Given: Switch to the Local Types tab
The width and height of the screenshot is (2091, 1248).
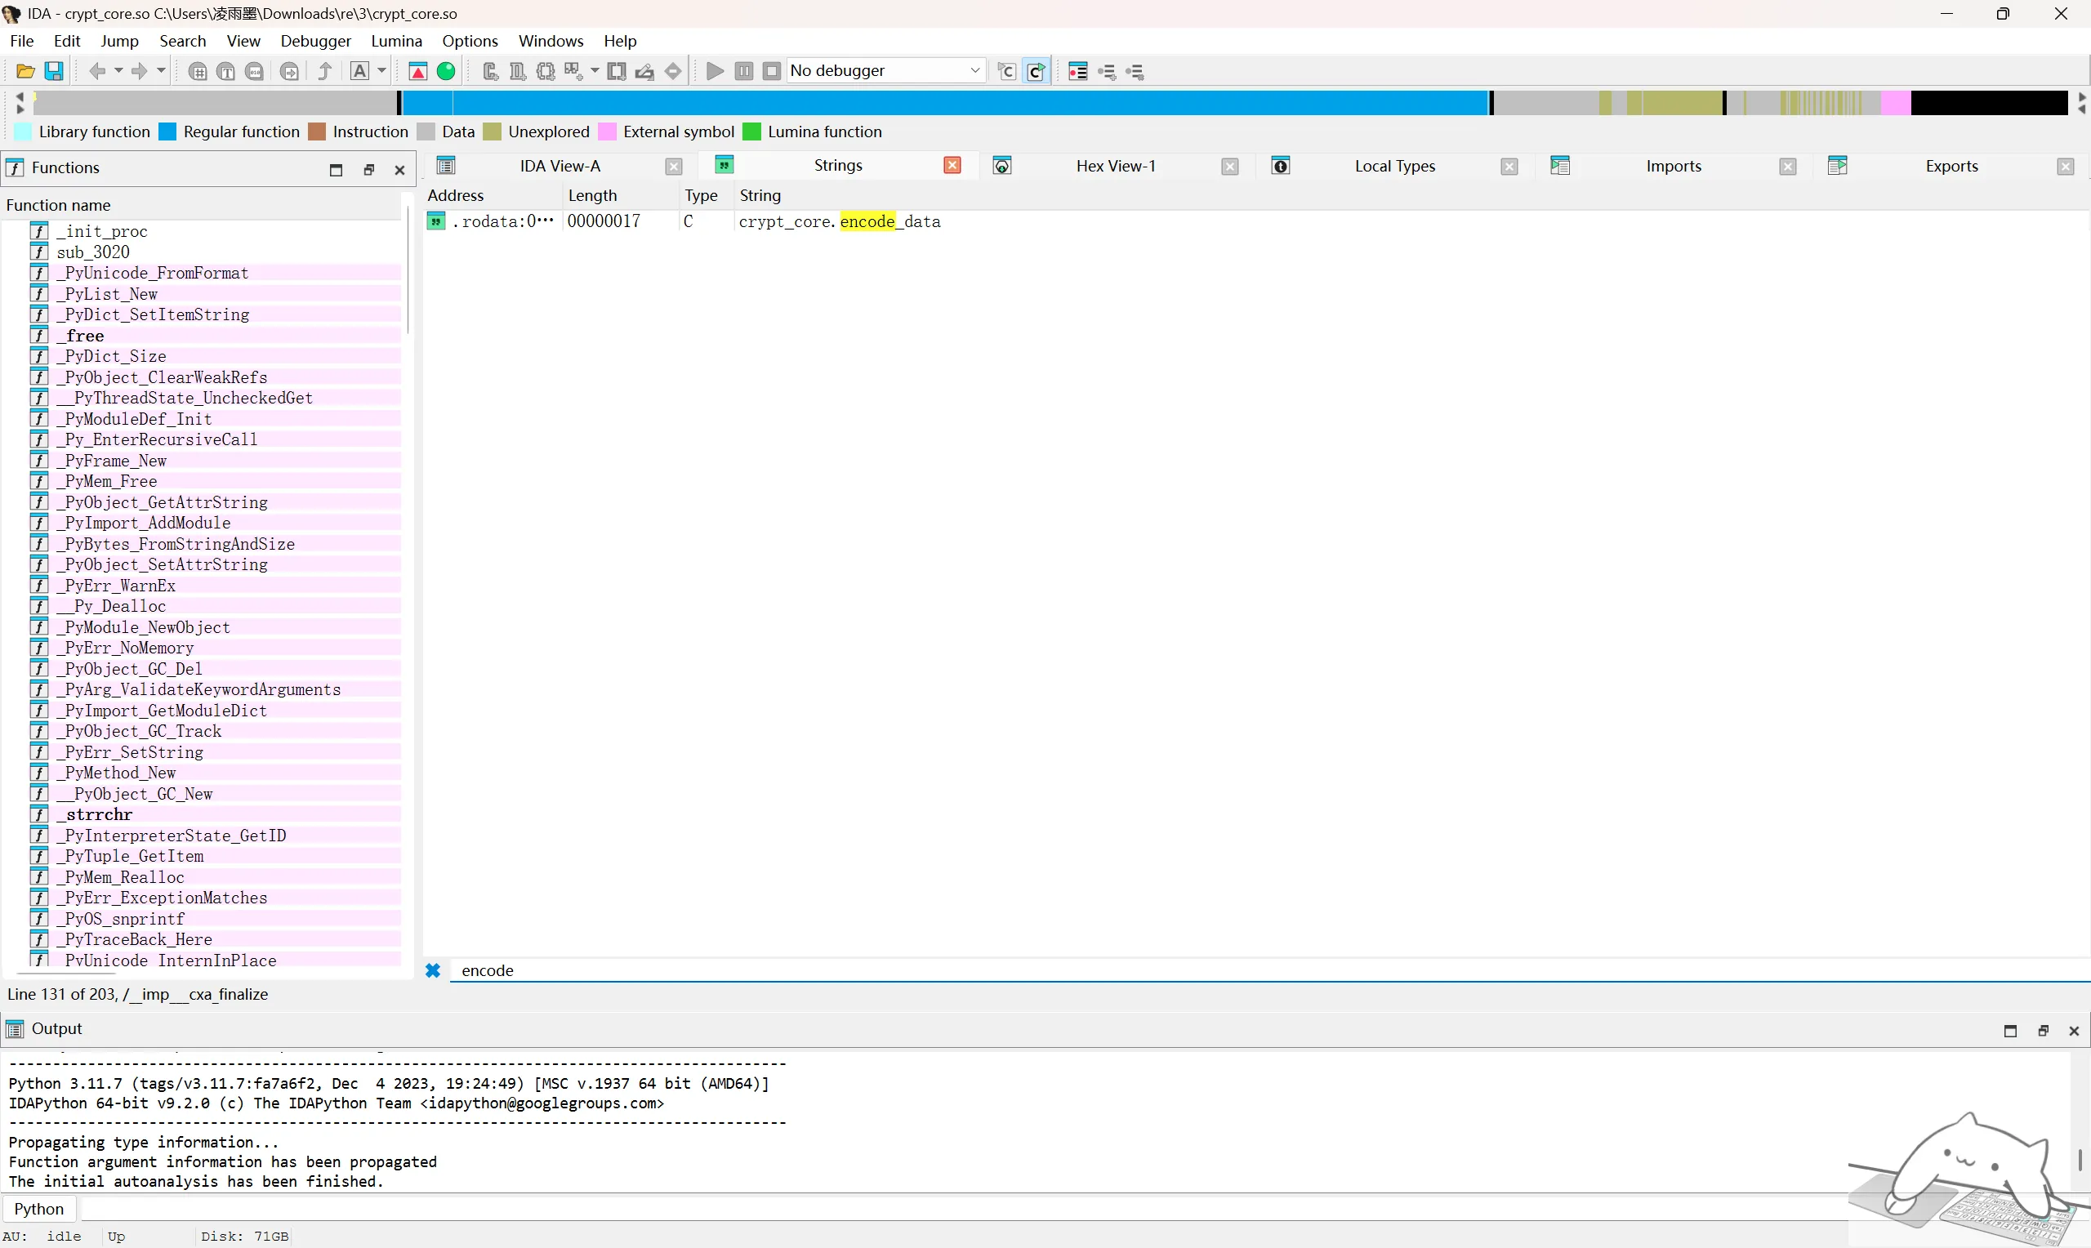Looking at the screenshot, I should pyautogui.click(x=1394, y=166).
